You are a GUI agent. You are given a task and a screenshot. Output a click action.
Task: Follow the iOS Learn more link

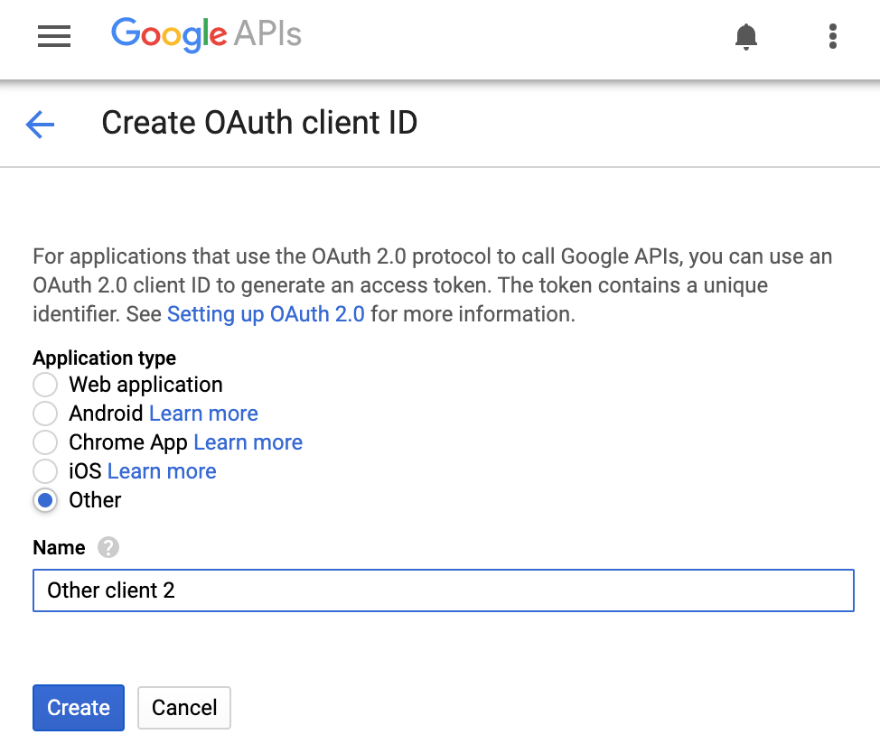162,471
